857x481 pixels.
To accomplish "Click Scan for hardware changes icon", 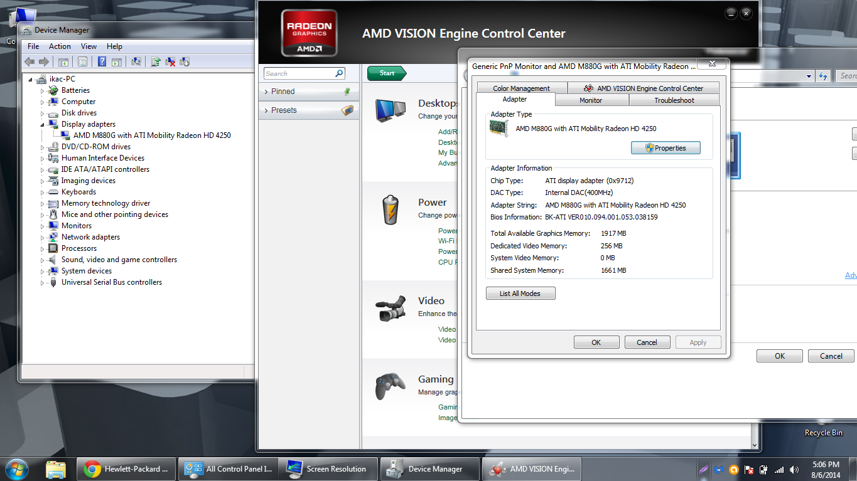I will 136,61.
